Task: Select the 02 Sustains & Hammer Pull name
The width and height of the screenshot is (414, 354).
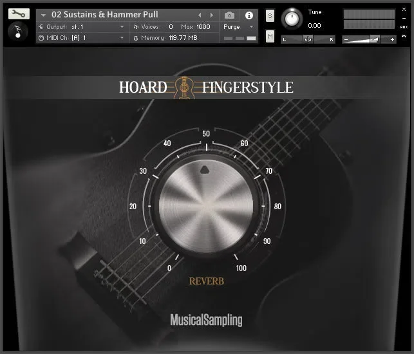Action: [104, 15]
